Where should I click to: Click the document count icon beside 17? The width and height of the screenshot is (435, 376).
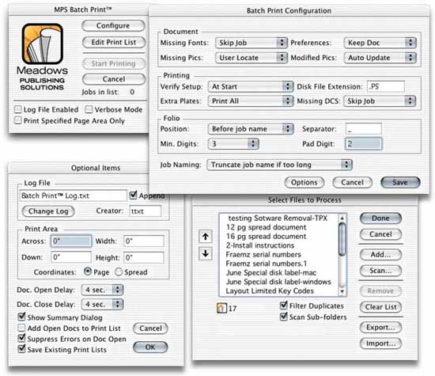(x=221, y=308)
